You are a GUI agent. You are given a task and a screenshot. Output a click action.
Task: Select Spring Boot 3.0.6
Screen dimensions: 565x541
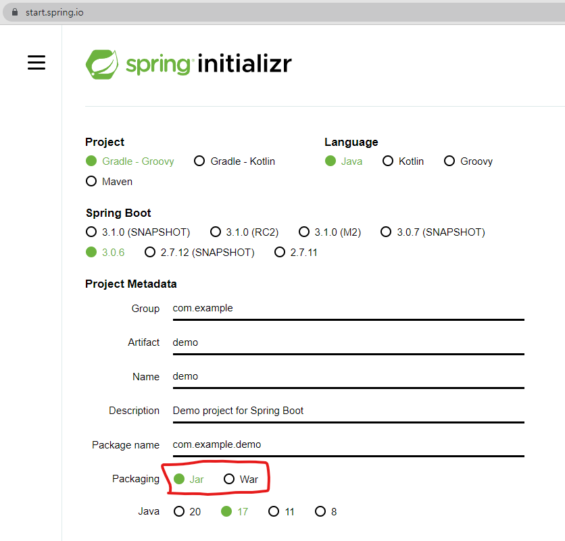point(105,252)
